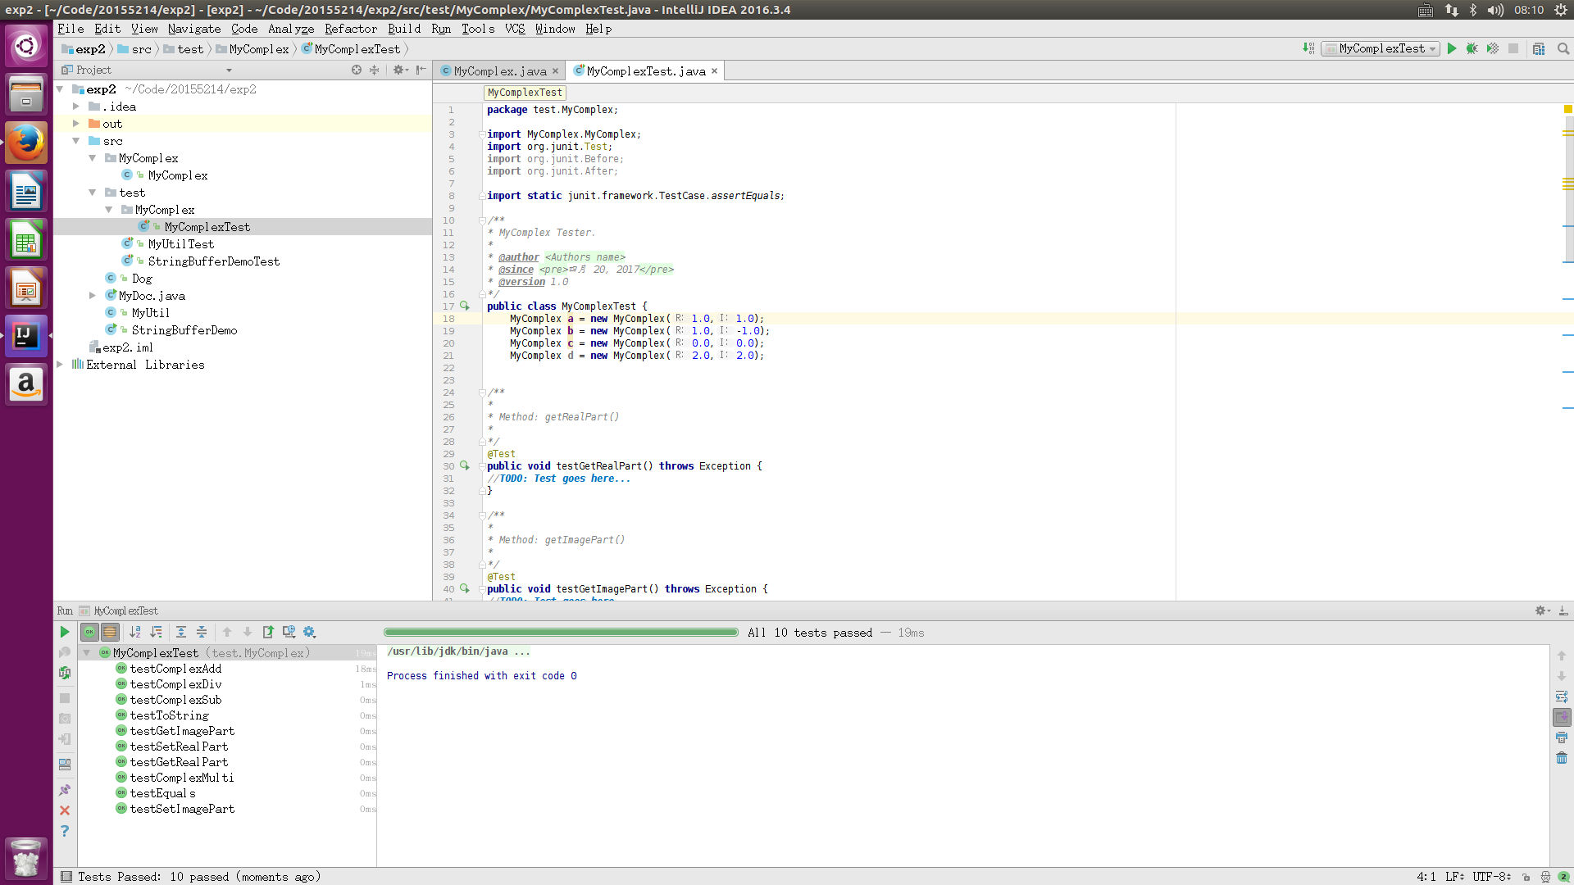Image resolution: width=1574 pixels, height=885 pixels.
Task: Open test runner settings gear
Action: pyautogui.click(x=309, y=632)
